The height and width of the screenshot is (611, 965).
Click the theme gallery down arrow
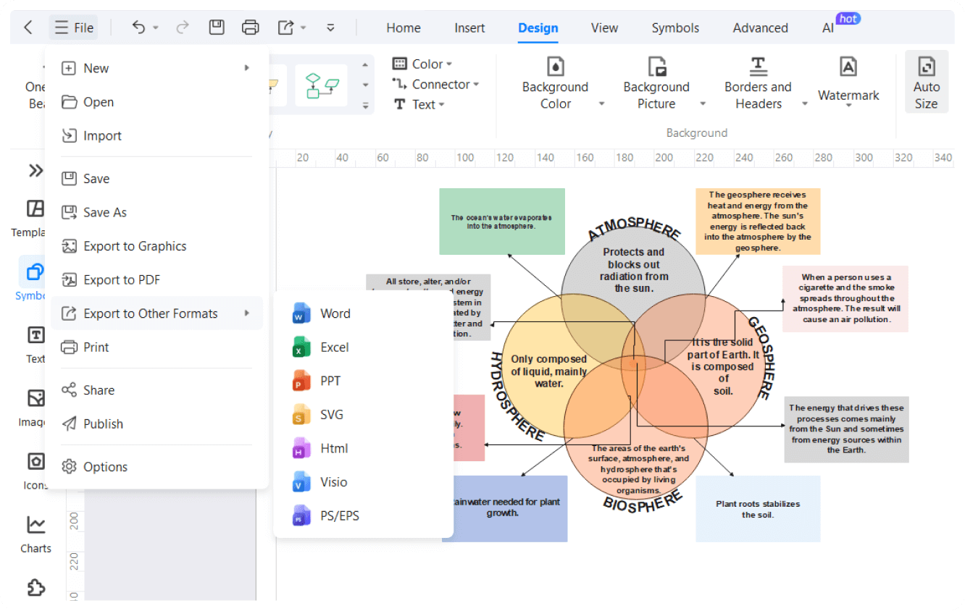pyautogui.click(x=365, y=85)
